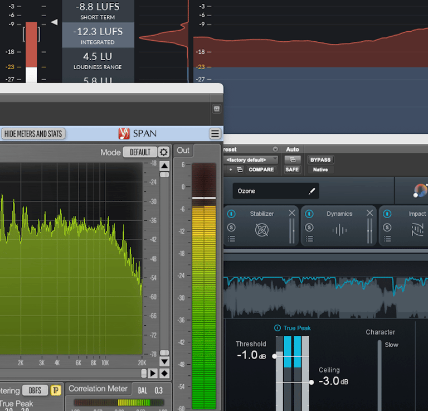The image size is (428, 411).
Task: Click the Correlation Meter label
Action: point(98,389)
